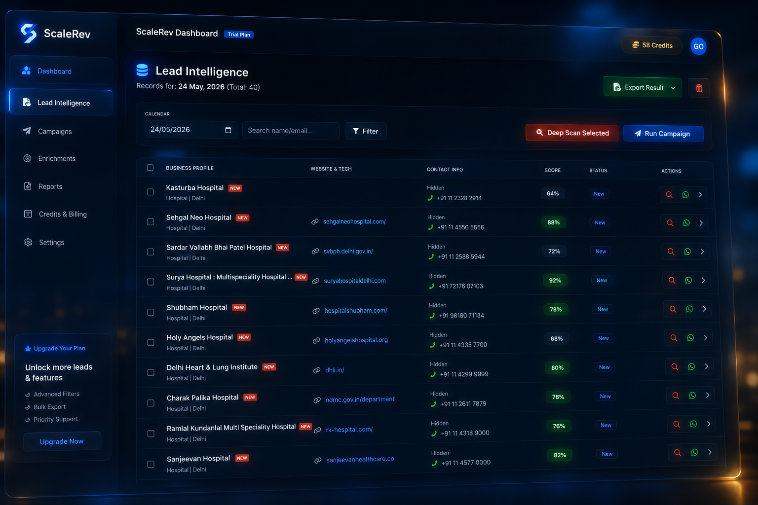Check the Charak Palika Hospital checkbox

tap(151, 403)
